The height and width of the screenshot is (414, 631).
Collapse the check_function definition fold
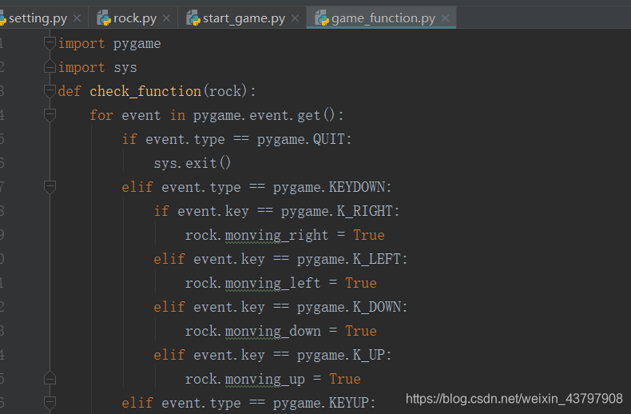coord(50,90)
